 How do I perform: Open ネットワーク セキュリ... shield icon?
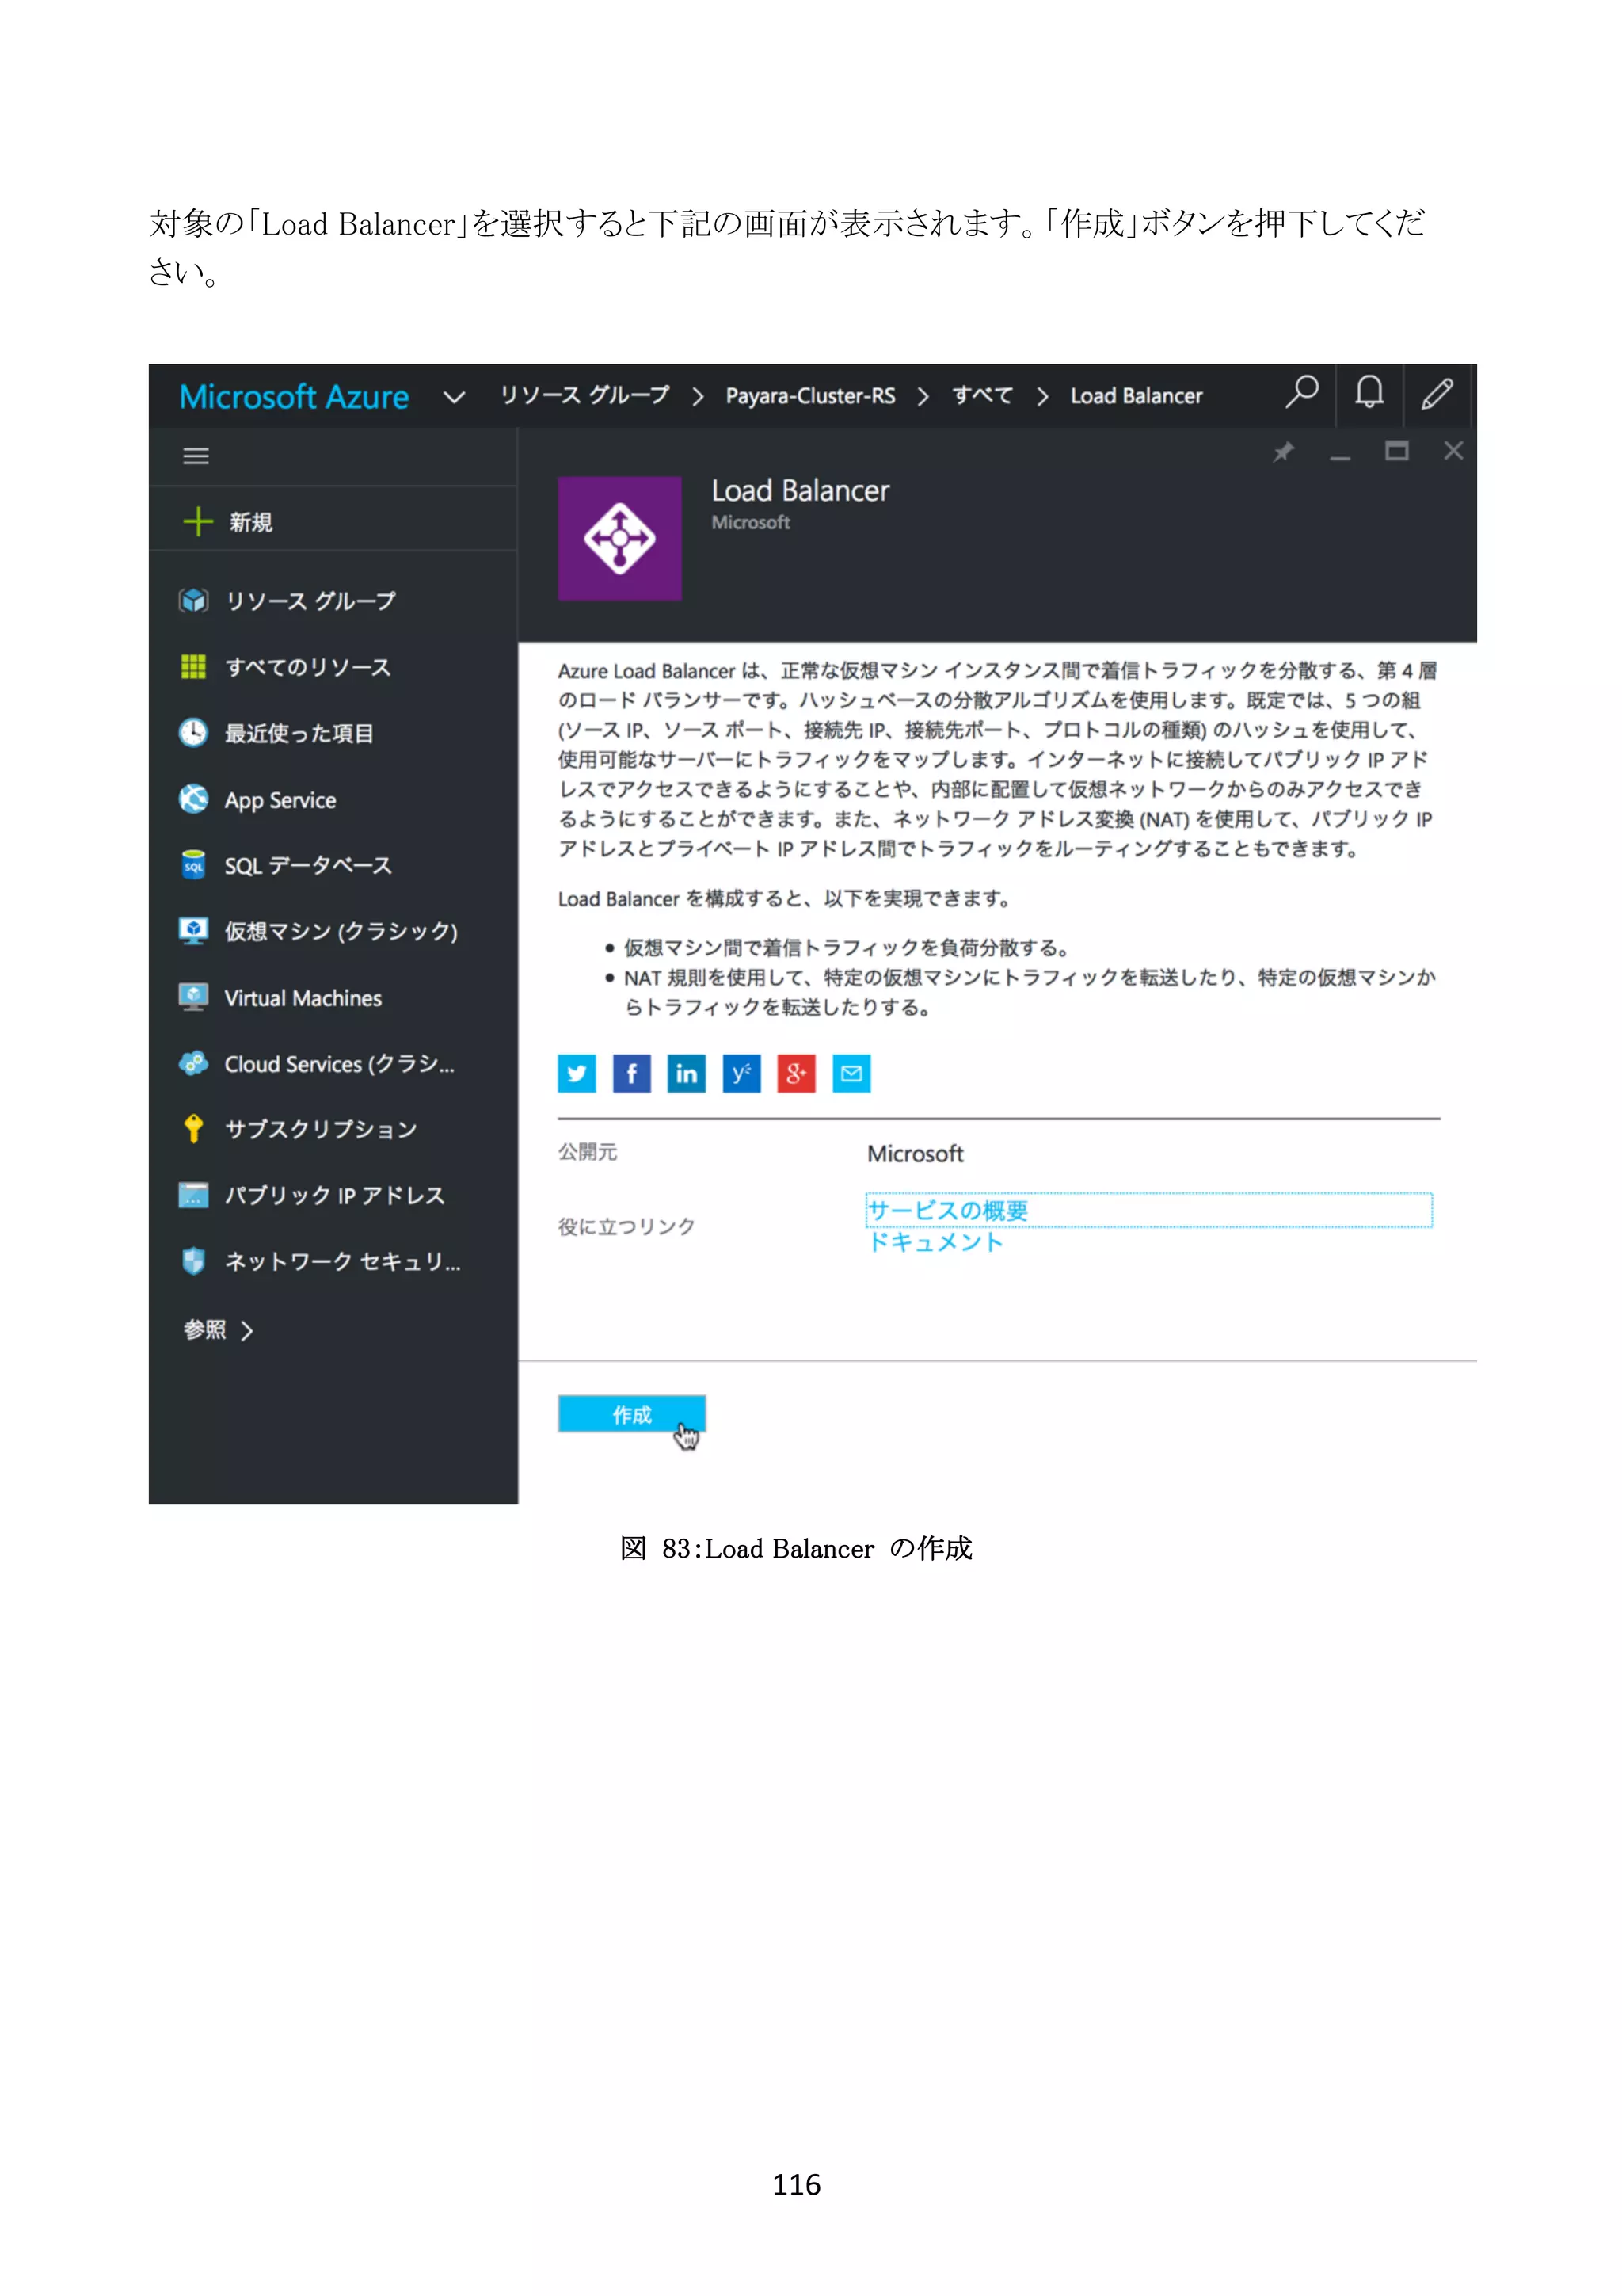click(193, 1261)
